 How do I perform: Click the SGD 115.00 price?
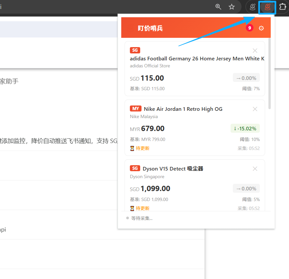click(x=147, y=78)
